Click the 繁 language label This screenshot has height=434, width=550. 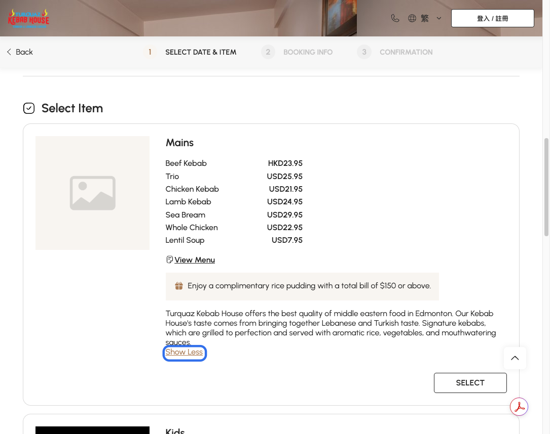[425, 18]
